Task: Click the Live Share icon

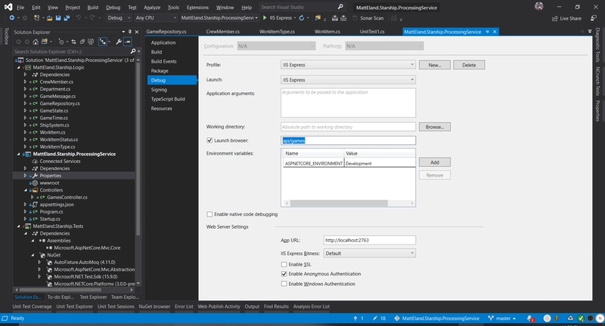Action: tap(555, 18)
